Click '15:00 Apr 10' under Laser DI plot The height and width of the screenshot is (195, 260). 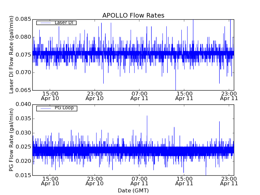[x=50, y=96]
